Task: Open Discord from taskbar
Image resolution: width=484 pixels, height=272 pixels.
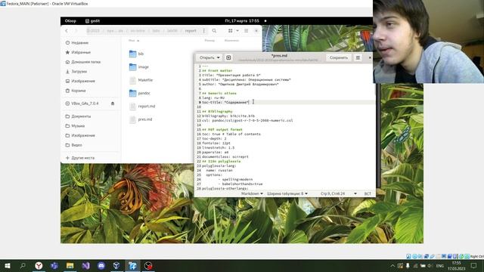Action: click(x=101, y=265)
